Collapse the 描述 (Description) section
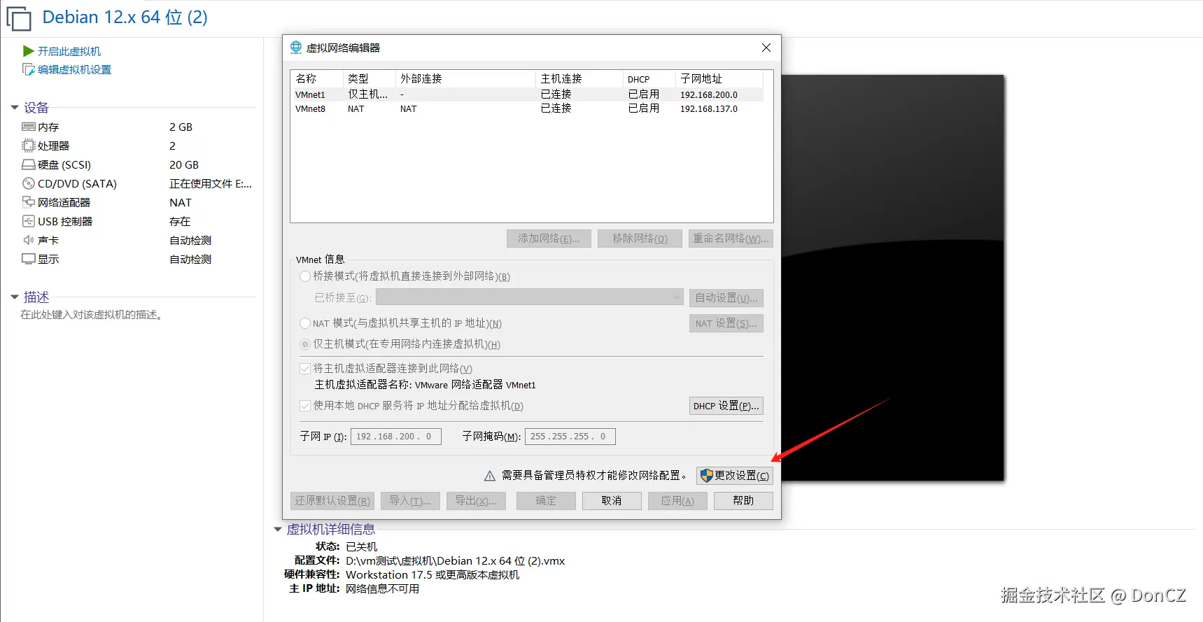The height and width of the screenshot is (622, 1203). [x=15, y=297]
